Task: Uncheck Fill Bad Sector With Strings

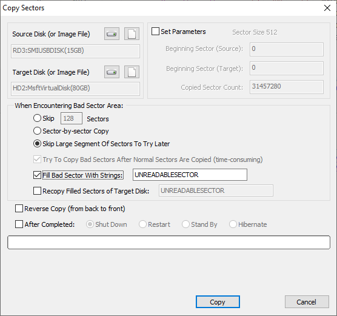Action: click(x=37, y=175)
